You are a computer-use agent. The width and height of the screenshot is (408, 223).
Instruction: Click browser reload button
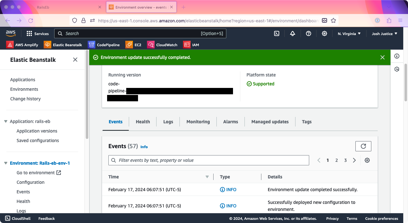[x=31, y=20]
